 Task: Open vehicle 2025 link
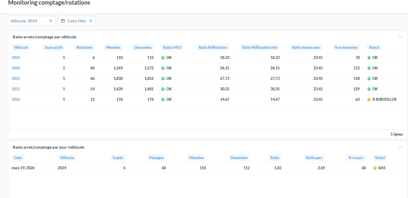16,89
